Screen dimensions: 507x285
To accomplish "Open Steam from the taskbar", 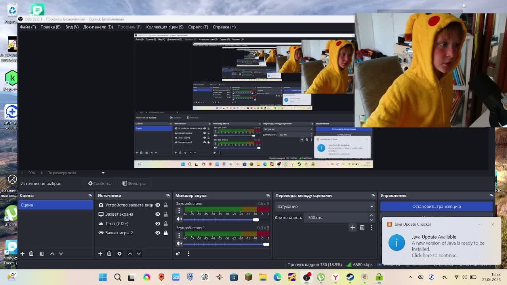I will pyautogui.click(x=350, y=277).
